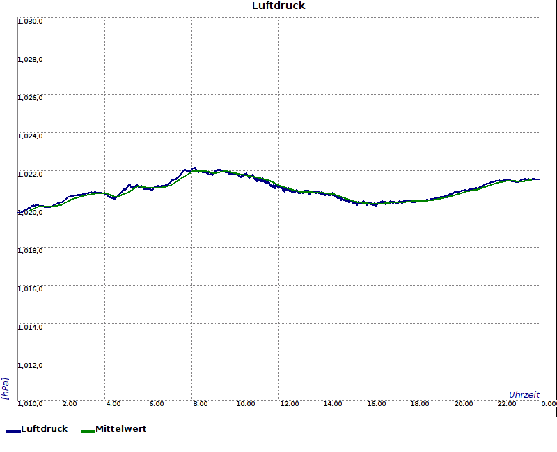Click the 14:00 time label
The height and width of the screenshot is (452, 557).
(333, 404)
